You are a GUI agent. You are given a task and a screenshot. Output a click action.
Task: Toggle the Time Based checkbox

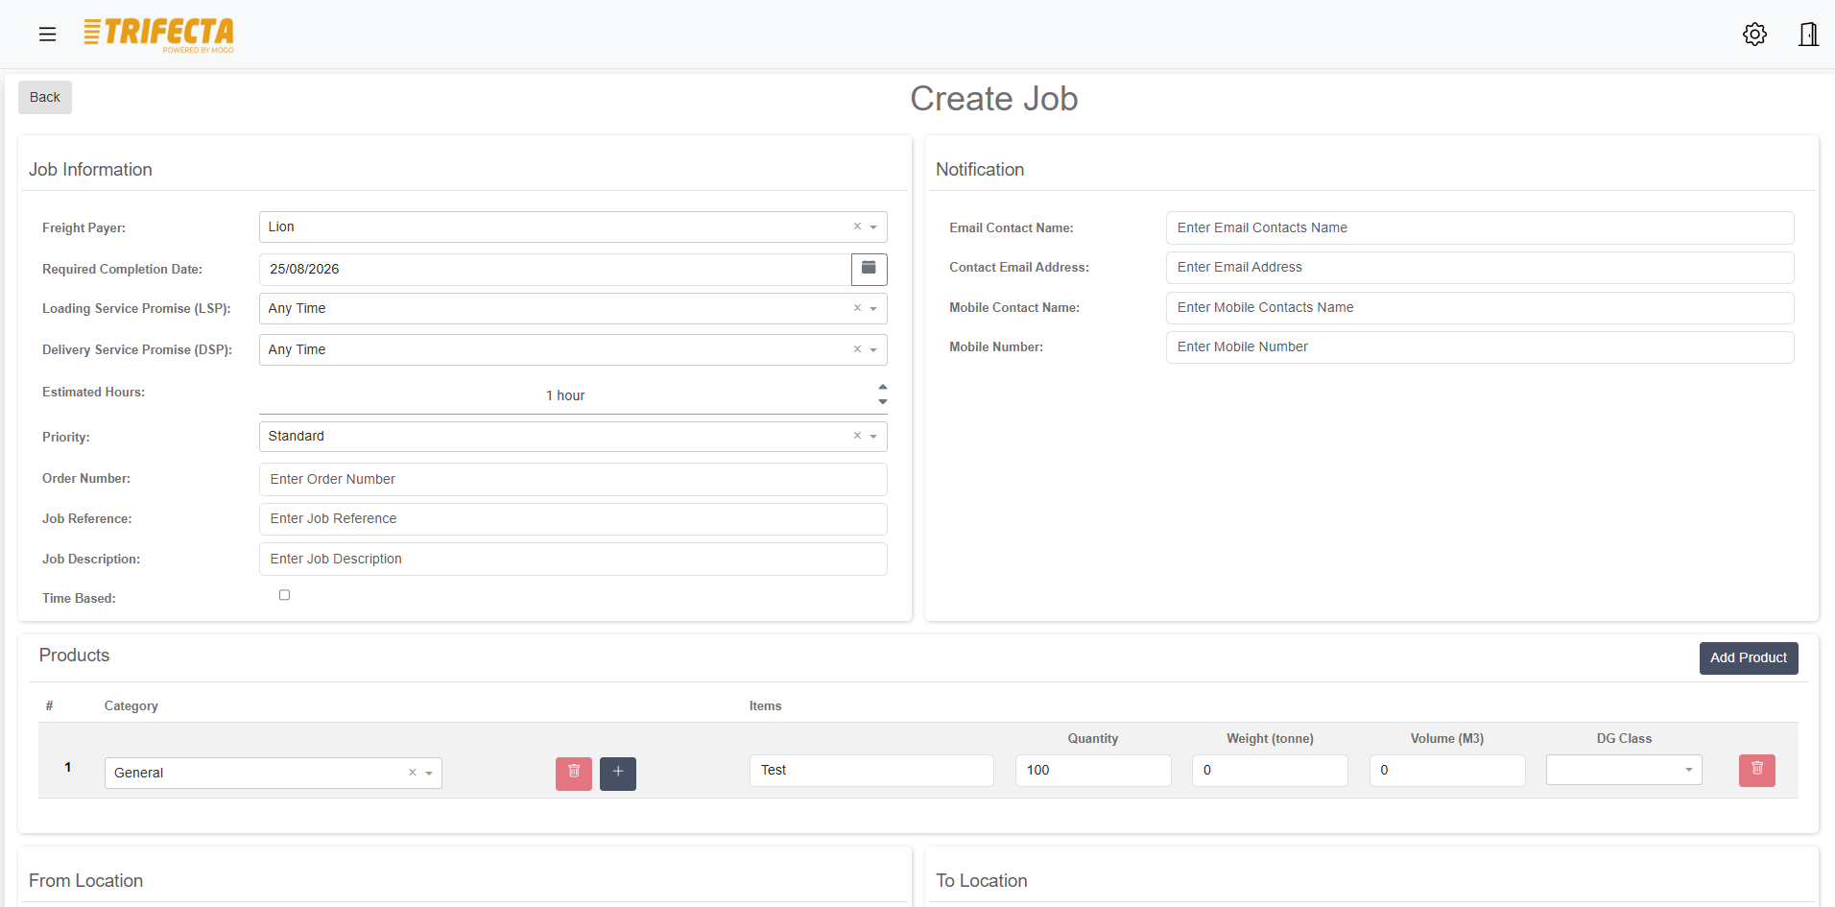[x=284, y=595]
